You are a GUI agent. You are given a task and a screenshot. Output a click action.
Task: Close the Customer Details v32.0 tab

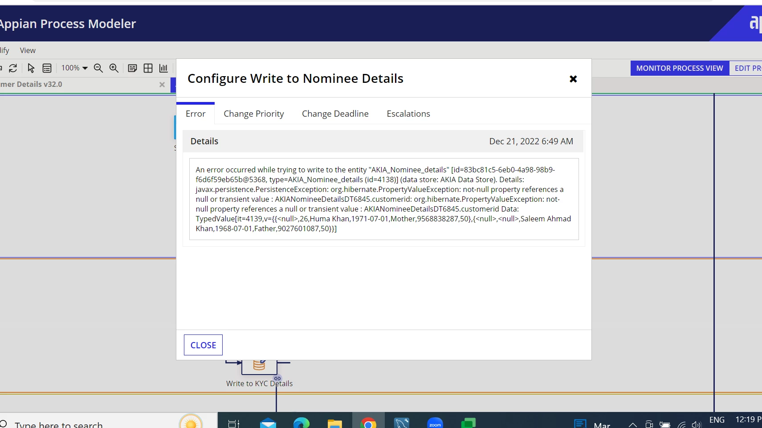point(162,85)
